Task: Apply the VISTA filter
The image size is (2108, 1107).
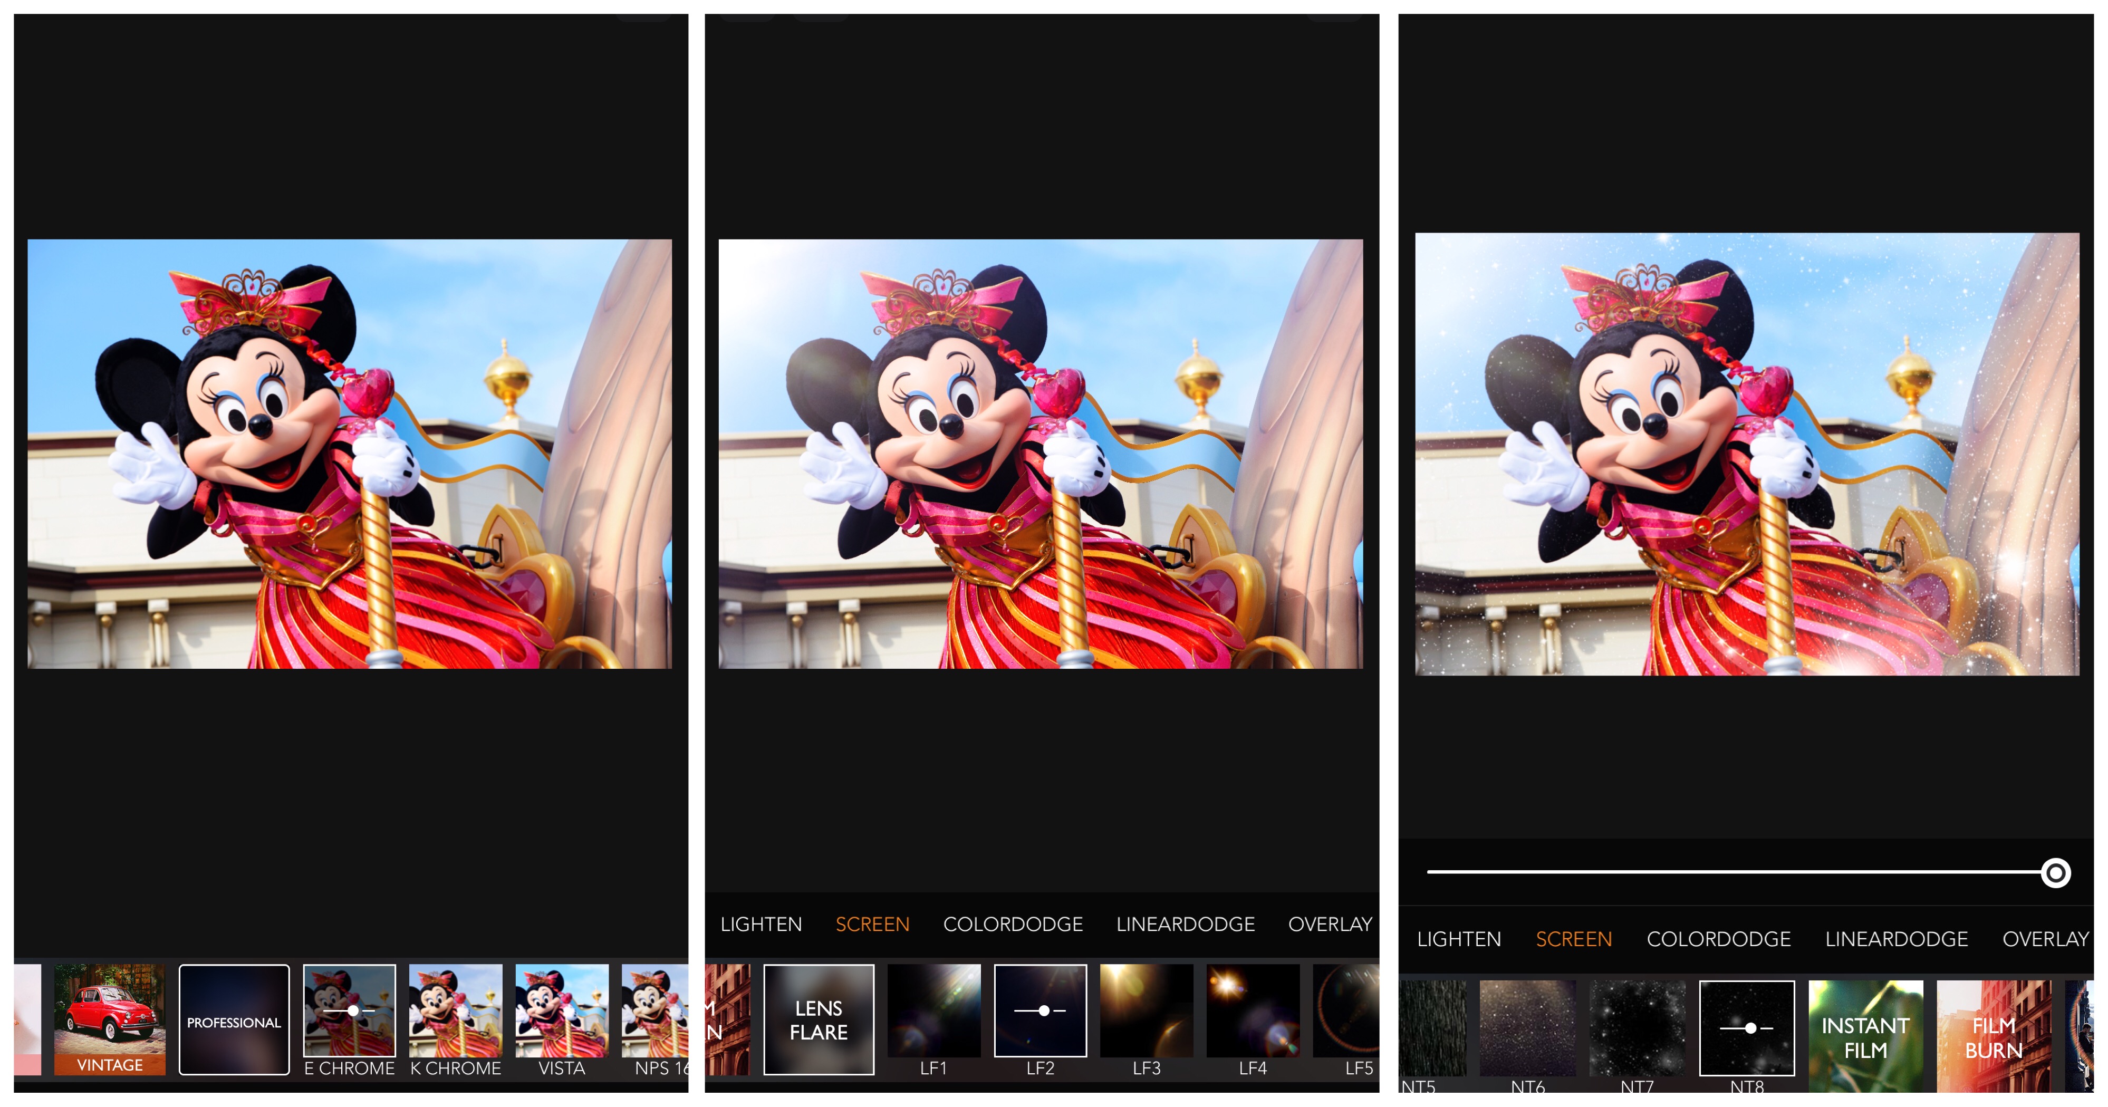Action: tap(562, 1010)
